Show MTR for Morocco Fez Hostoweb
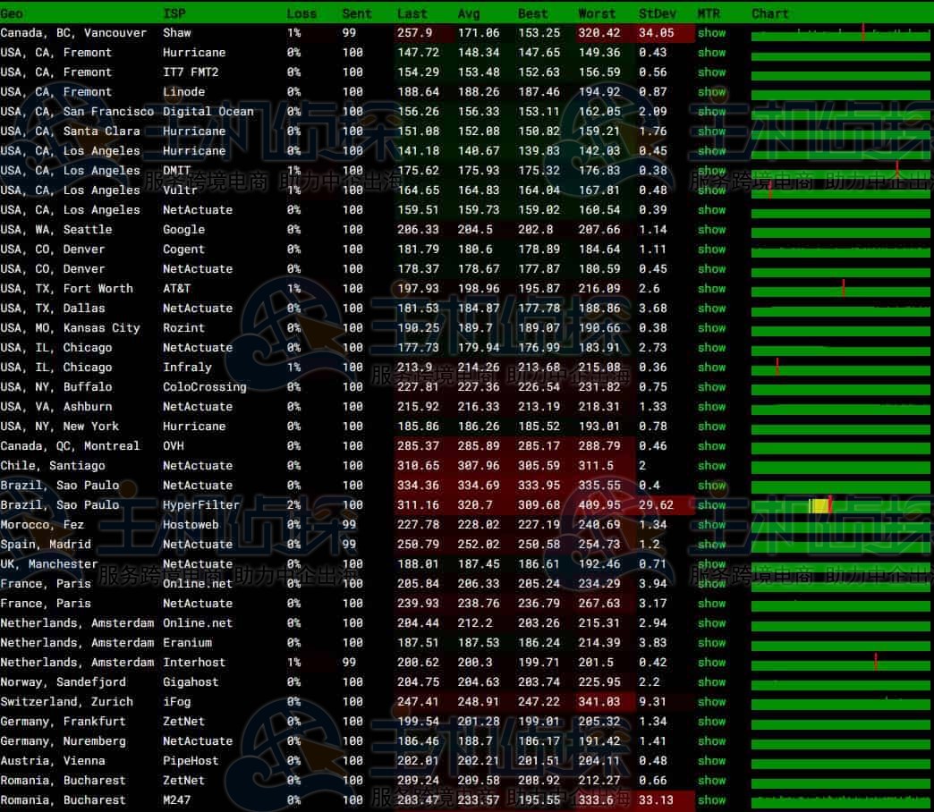 pos(711,525)
